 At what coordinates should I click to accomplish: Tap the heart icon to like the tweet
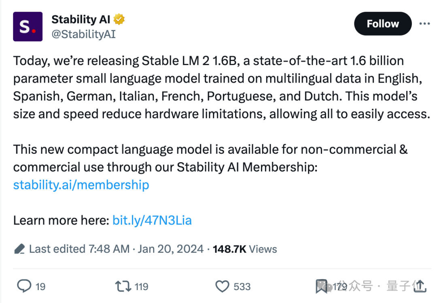pyautogui.click(x=222, y=286)
